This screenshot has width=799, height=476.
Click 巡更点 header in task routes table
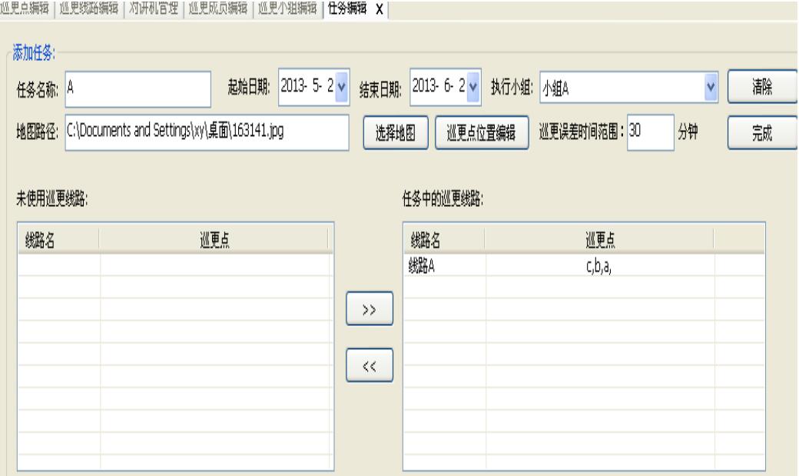click(x=600, y=239)
